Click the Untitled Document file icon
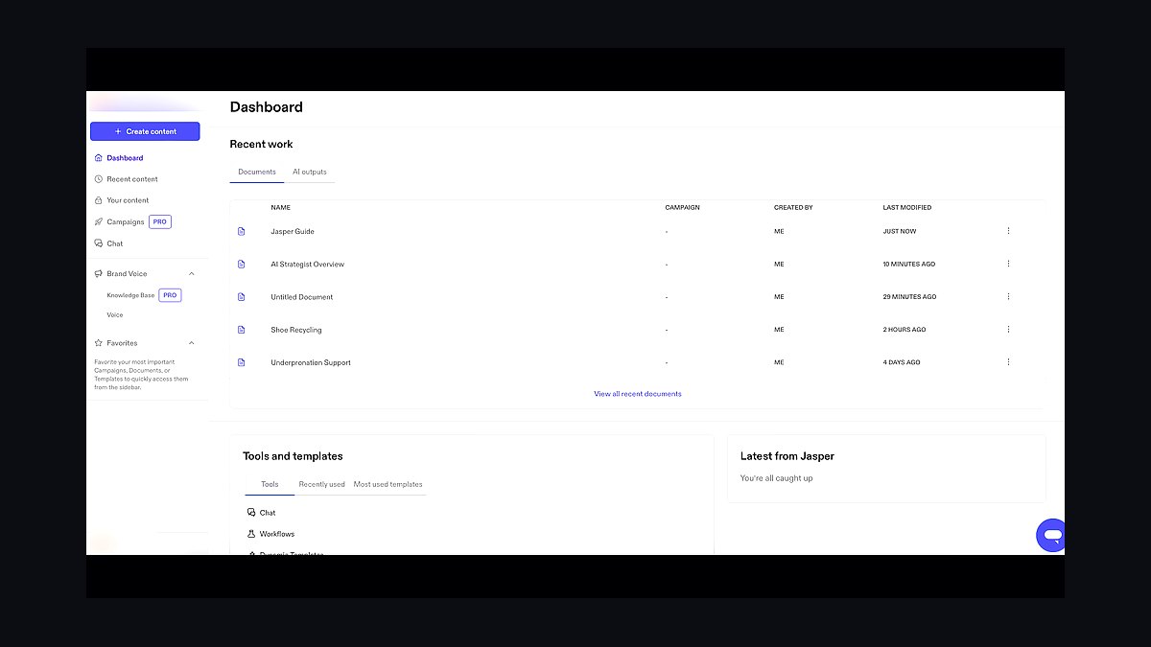 (242, 297)
